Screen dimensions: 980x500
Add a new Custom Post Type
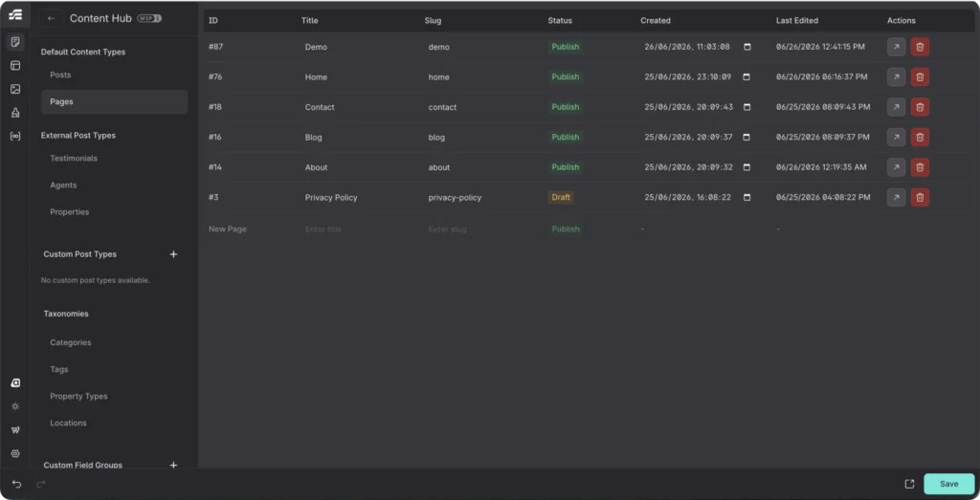point(174,254)
